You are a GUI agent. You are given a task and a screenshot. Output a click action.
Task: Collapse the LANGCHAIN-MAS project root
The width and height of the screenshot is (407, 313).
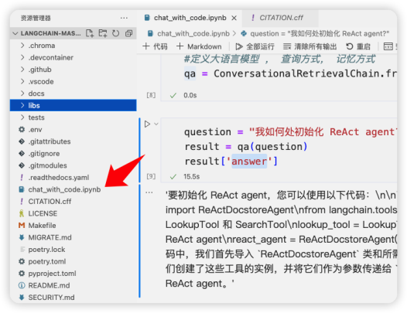point(15,33)
